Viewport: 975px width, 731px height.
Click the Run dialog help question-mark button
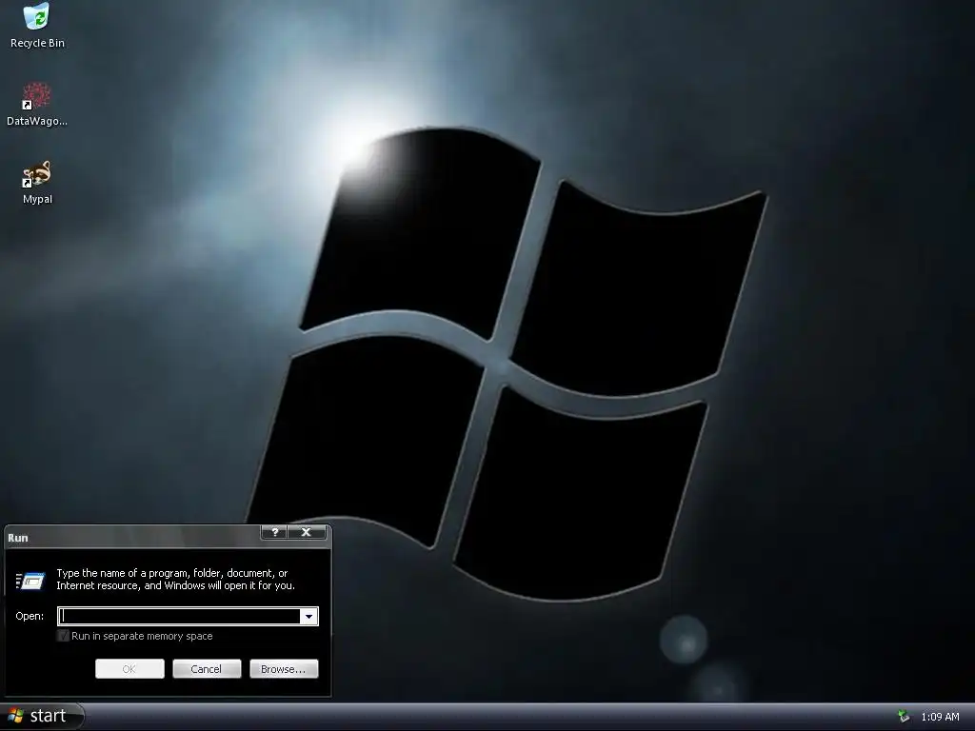click(x=274, y=532)
